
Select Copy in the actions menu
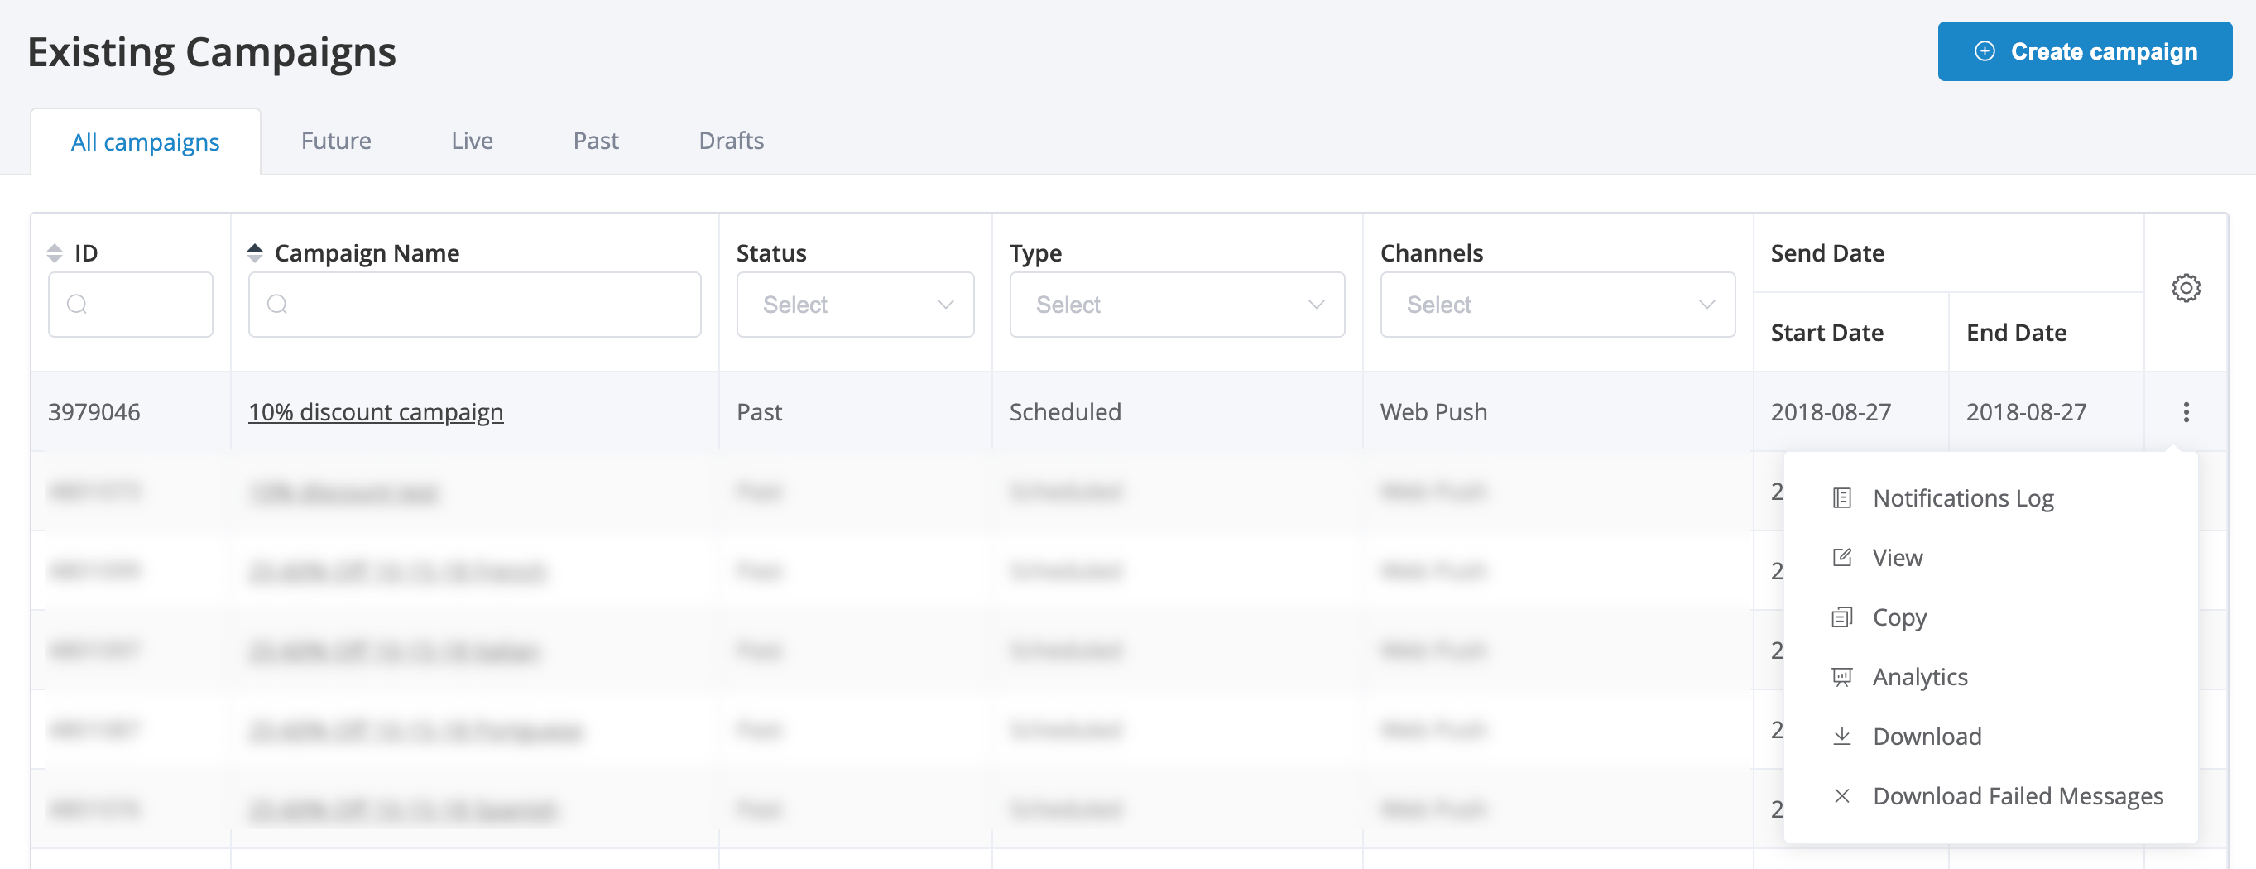point(1990,617)
